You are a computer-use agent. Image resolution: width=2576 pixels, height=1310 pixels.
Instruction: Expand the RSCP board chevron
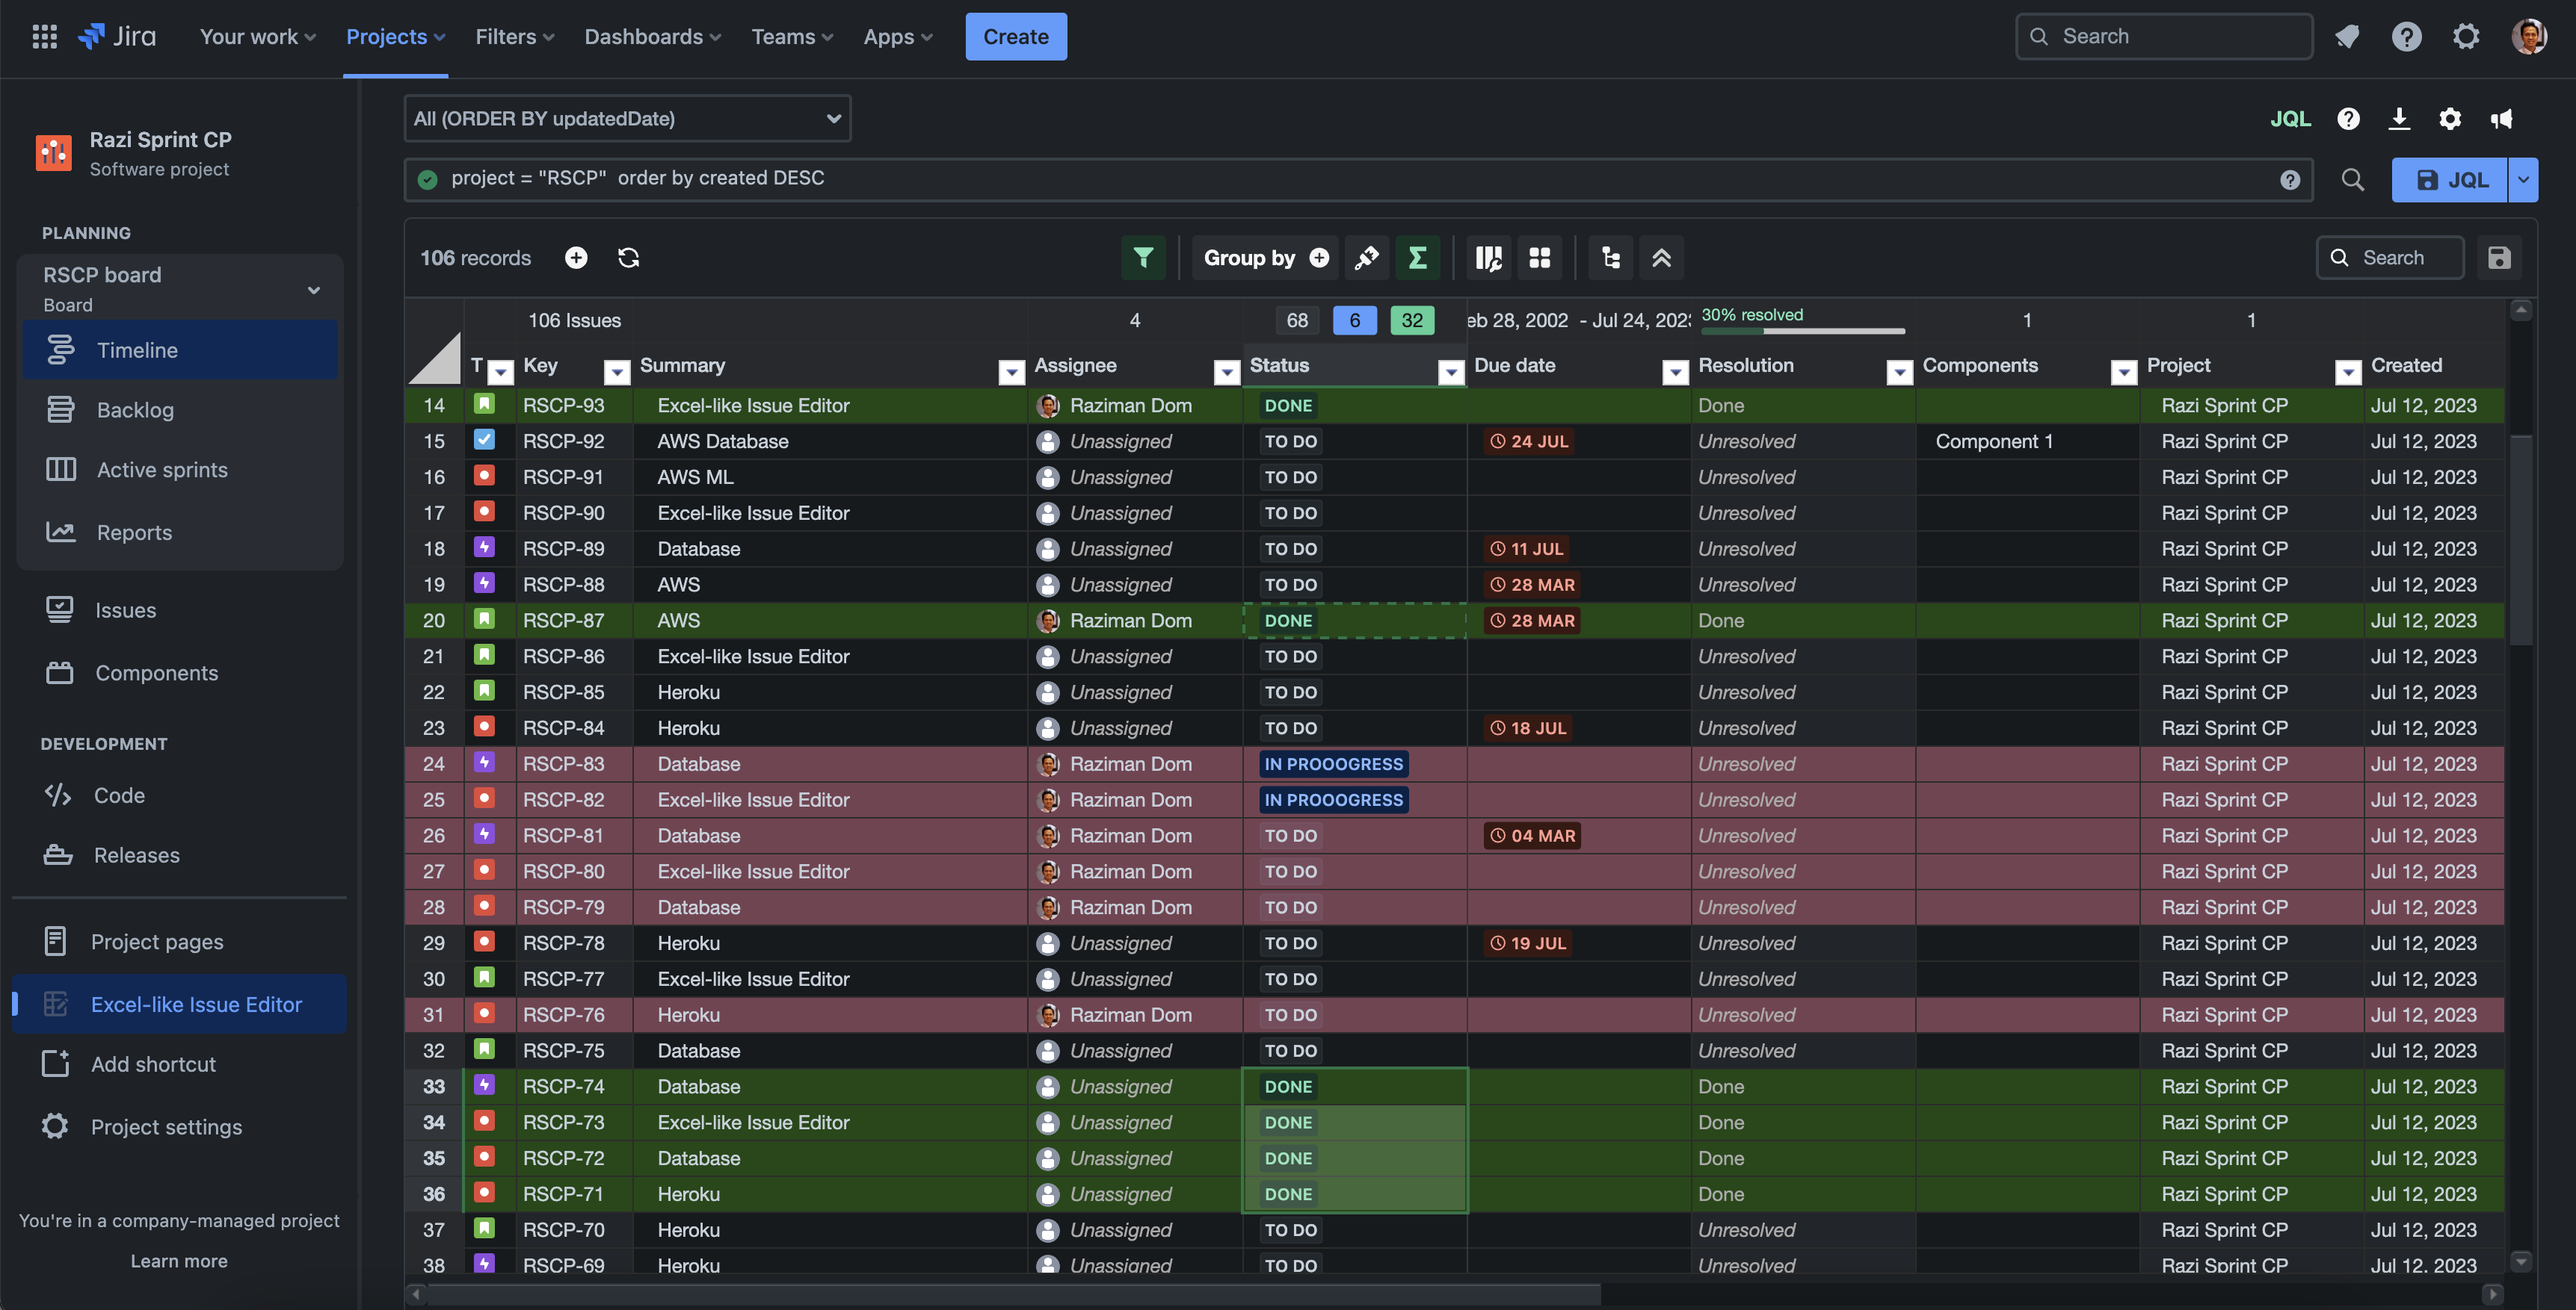click(x=314, y=290)
